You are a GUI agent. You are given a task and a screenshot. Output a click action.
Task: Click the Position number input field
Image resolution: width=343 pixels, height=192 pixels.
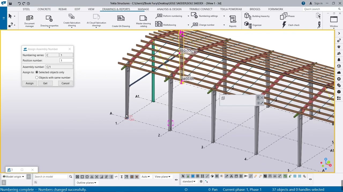click(x=66, y=61)
